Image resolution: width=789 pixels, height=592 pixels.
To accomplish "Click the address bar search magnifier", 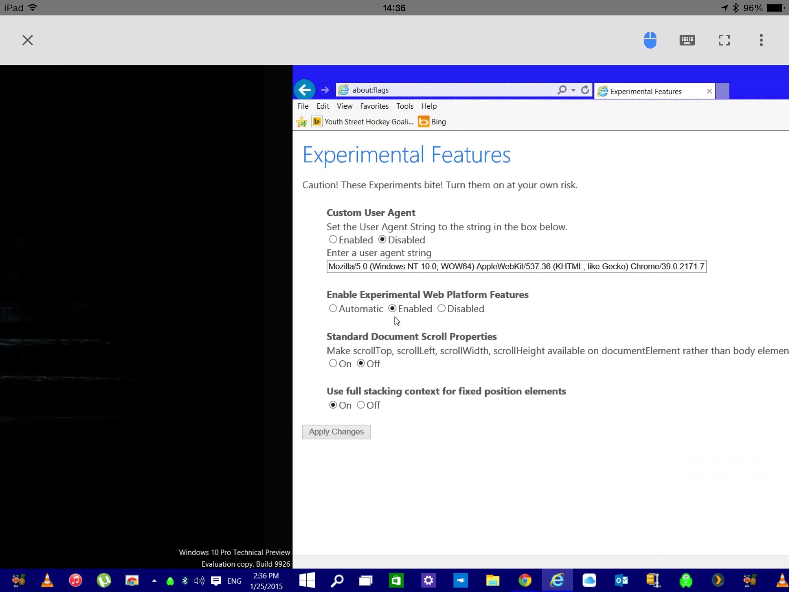I will pyautogui.click(x=562, y=90).
